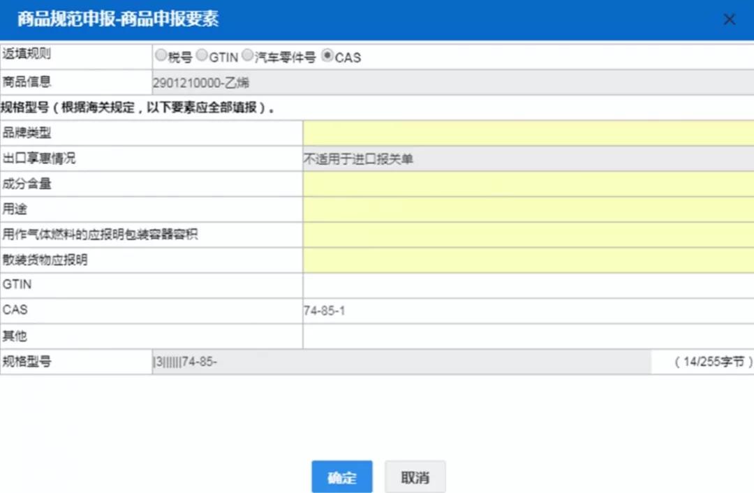754x493 pixels.
Task: Select the CAS return rule option
Action: coord(327,56)
